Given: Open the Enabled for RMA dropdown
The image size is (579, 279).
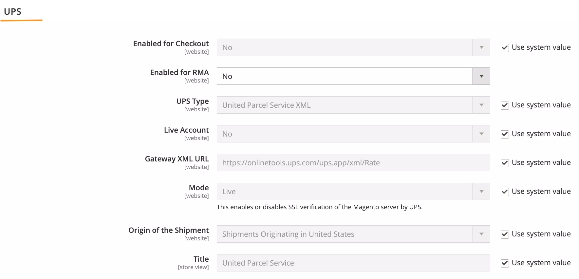Looking at the screenshot, I should [344, 76].
